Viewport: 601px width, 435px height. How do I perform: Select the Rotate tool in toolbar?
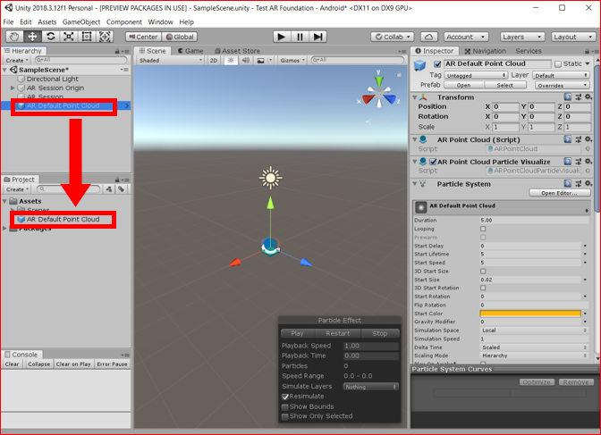click(50, 37)
